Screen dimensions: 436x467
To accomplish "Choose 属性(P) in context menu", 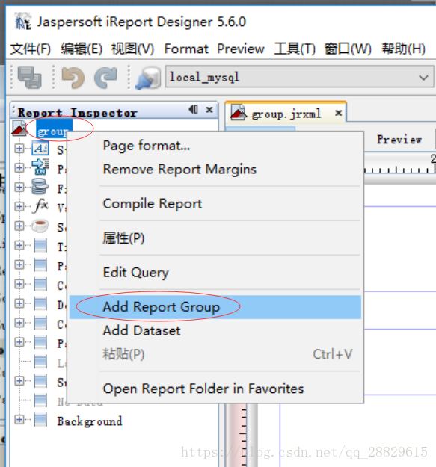I will pos(215,238).
